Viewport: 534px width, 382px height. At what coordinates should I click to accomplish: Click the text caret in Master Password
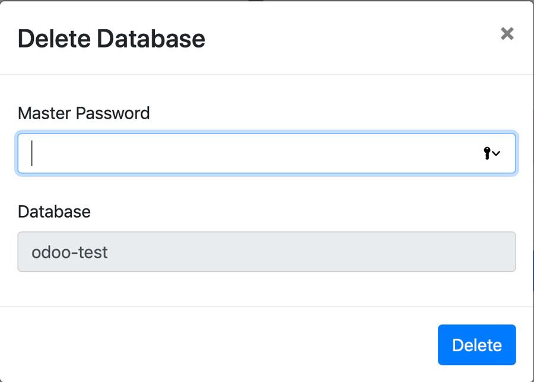[x=31, y=153]
